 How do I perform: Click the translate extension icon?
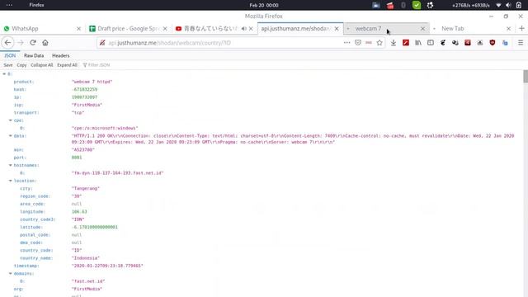[505, 43]
